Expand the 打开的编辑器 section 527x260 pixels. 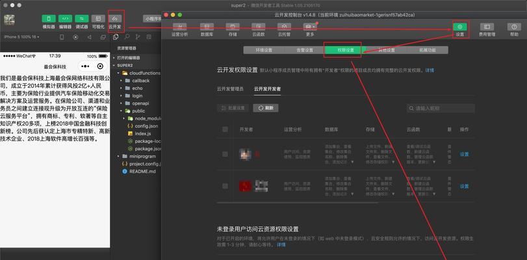pos(126,58)
